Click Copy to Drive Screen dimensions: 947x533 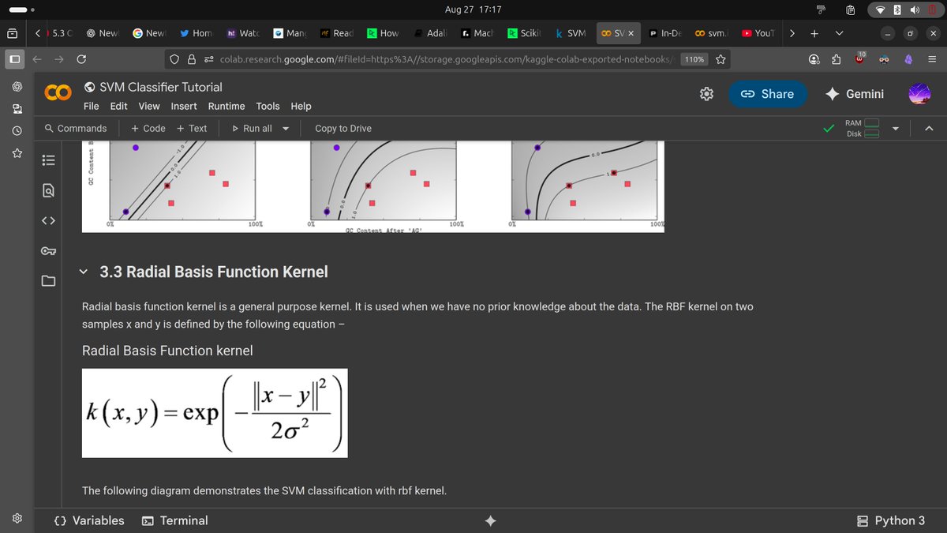pyautogui.click(x=343, y=129)
